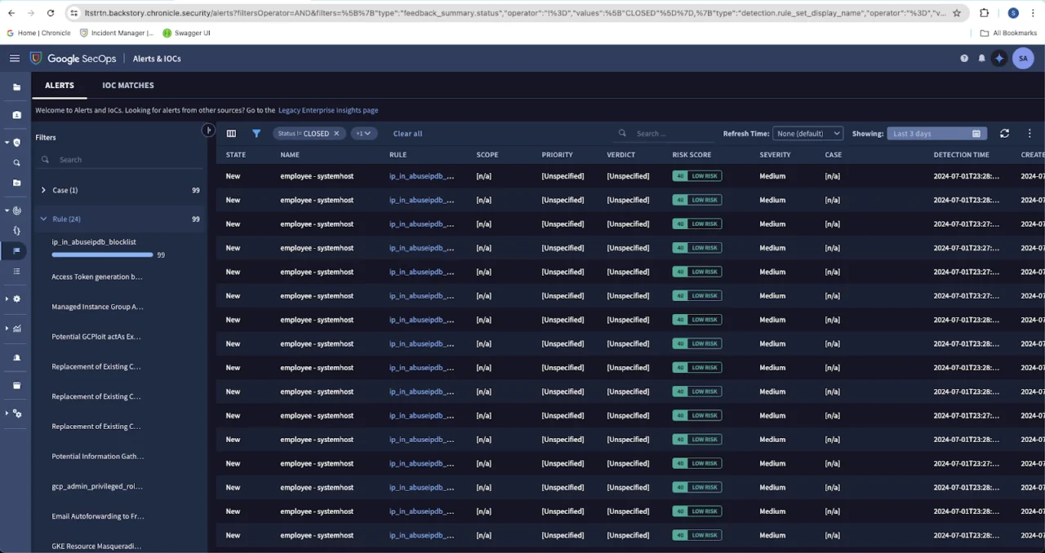Switch to the IOC MATCHES tab

tap(128, 86)
